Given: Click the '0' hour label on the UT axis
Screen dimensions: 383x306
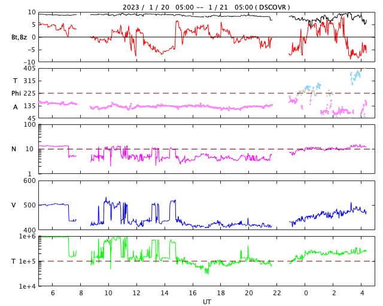Looking at the screenshot, I should [x=306, y=293].
